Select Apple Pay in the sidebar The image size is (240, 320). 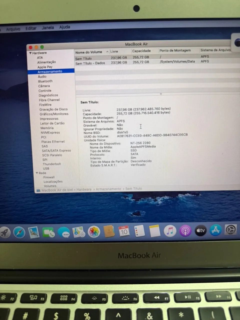pyautogui.click(x=45, y=67)
